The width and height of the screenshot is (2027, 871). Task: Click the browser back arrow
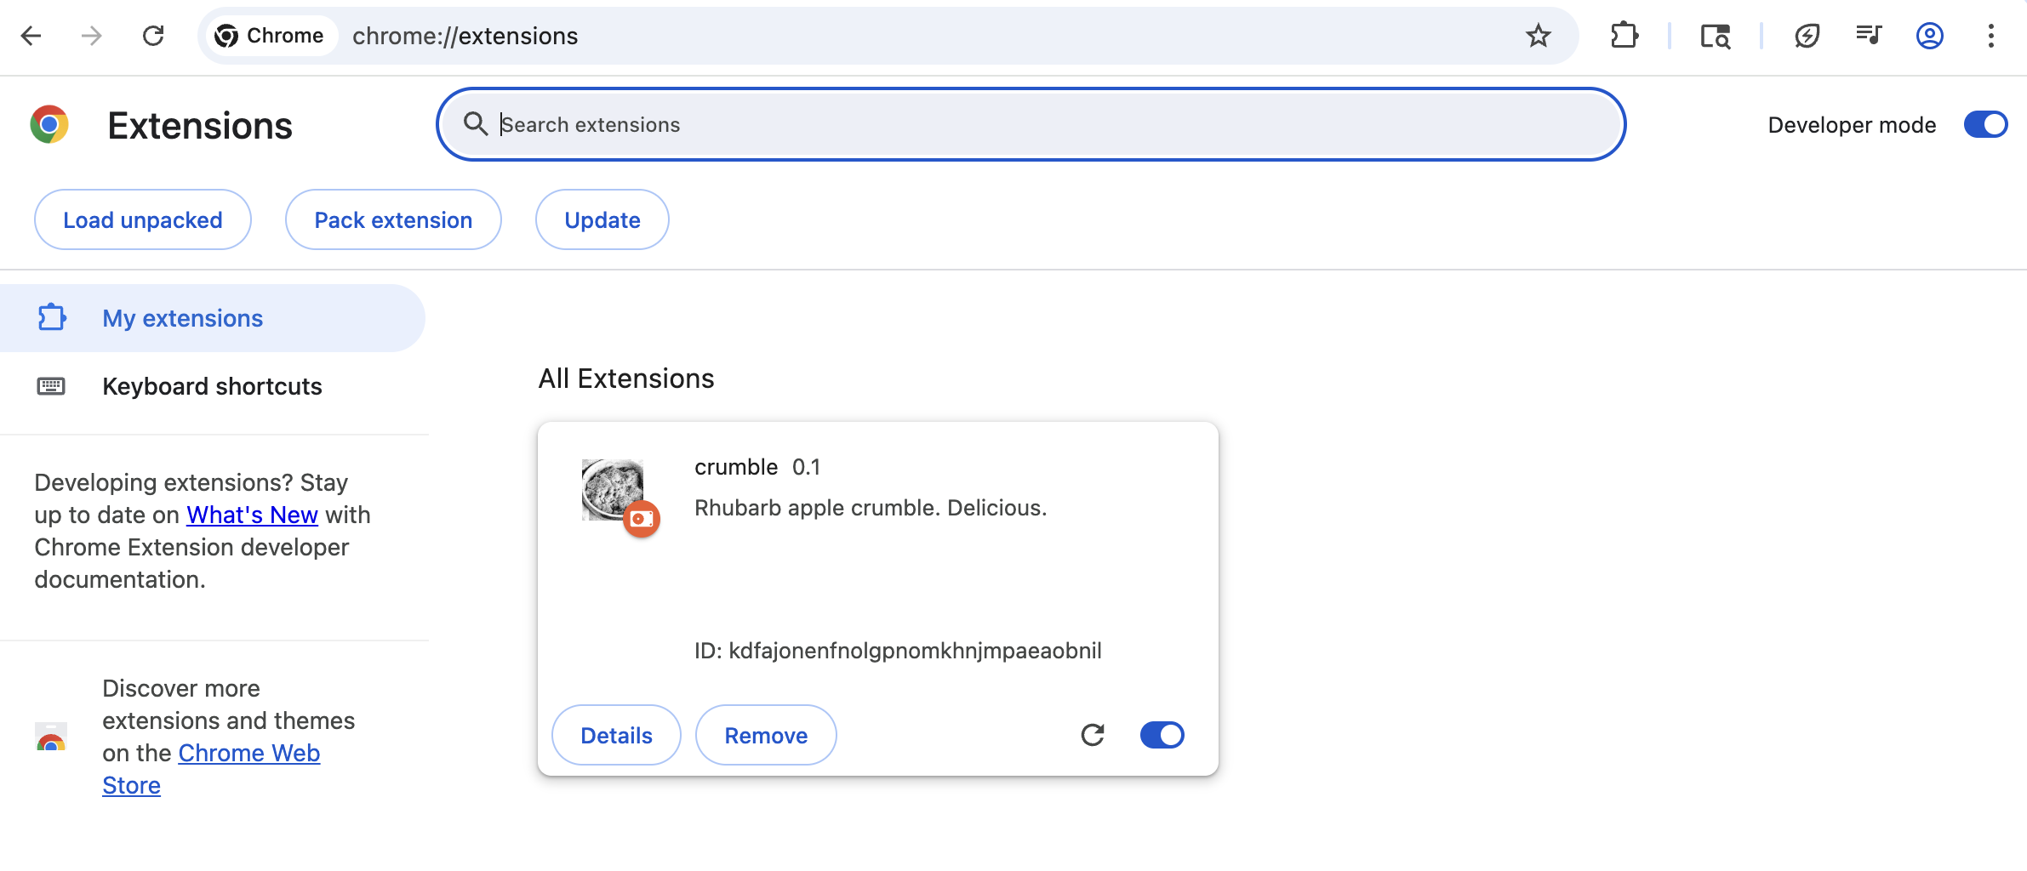pyautogui.click(x=31, y=36)
